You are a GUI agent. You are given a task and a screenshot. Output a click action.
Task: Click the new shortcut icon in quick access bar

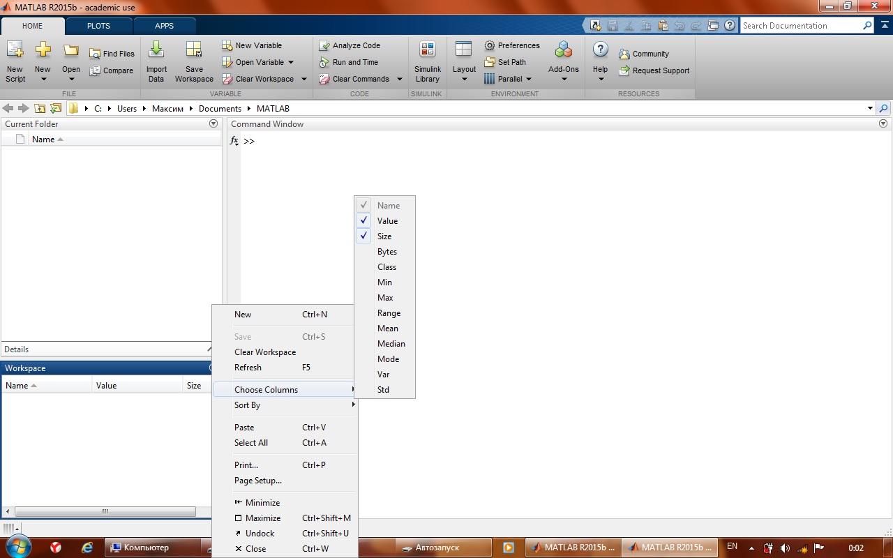595,26
